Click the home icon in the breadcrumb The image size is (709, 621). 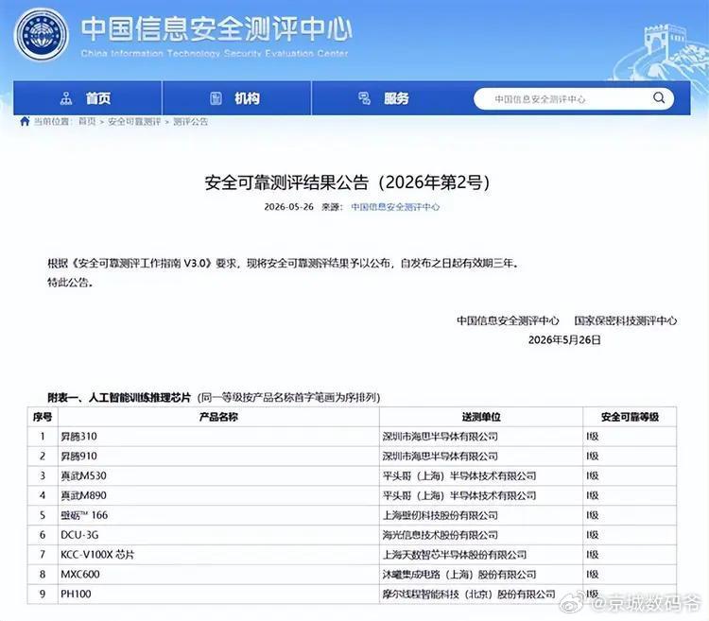click(x=25, y=121)
